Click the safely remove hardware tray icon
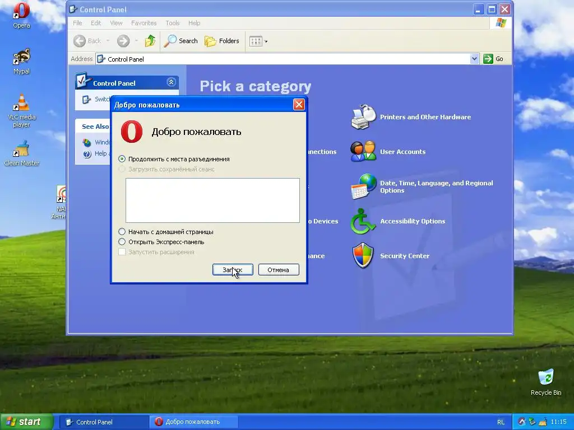 pyautogui.click(x=532, y=422)
